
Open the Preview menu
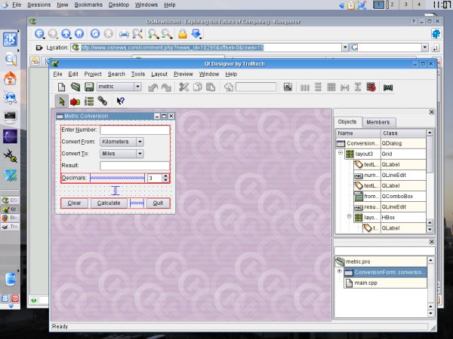tap(183, 74)
